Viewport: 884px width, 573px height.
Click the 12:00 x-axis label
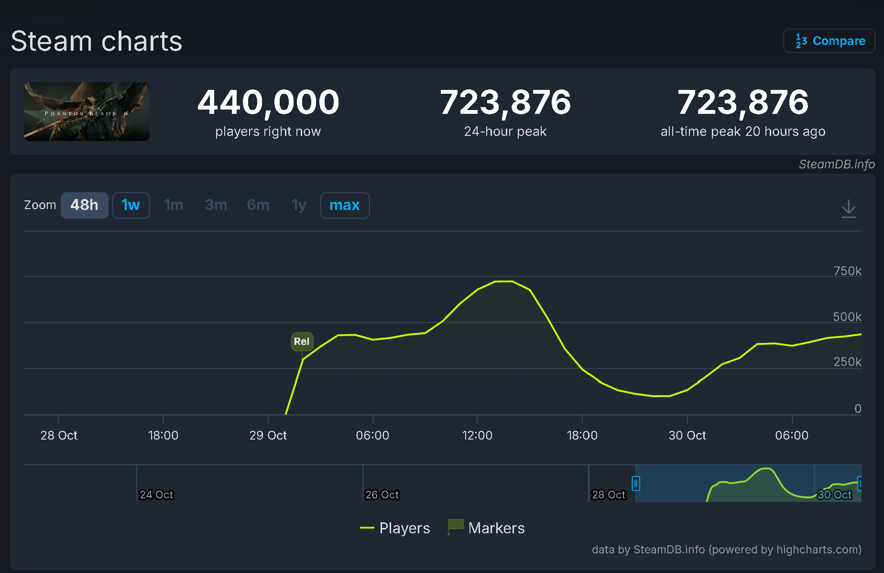(477, 435)
